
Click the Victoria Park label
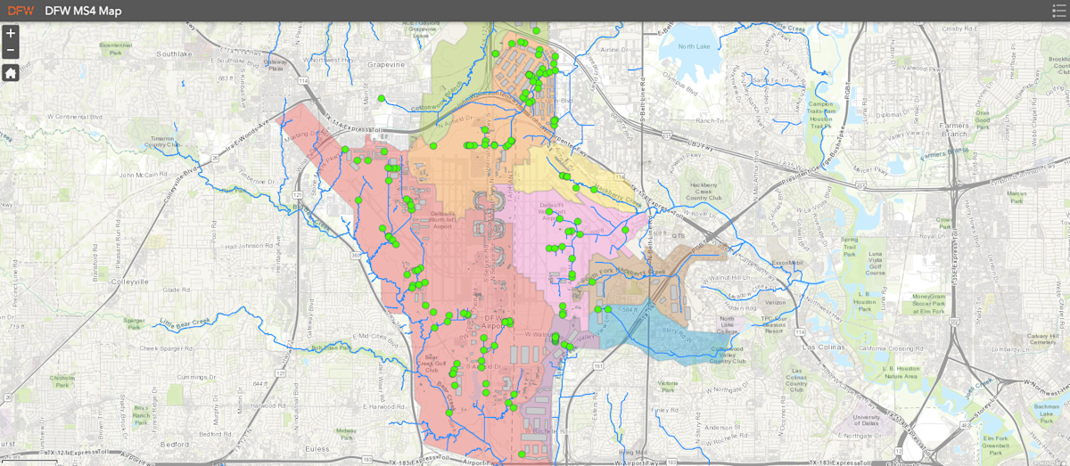point(667,386)
